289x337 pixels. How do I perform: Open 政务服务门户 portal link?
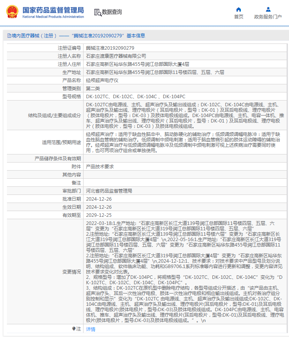click(x=268, y=17)
